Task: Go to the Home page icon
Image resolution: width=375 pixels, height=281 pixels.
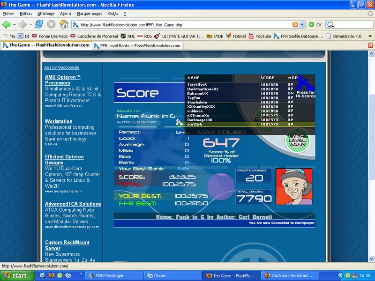Action: pyautogui.click(x=64, y=24)
